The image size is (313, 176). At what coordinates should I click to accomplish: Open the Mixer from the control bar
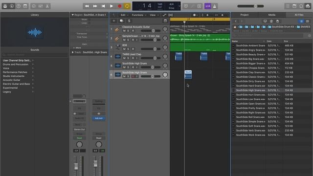click(41, 6)
